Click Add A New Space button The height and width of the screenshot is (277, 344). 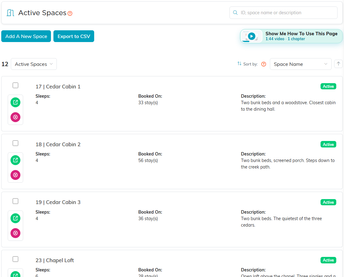(x=26, y=36)
